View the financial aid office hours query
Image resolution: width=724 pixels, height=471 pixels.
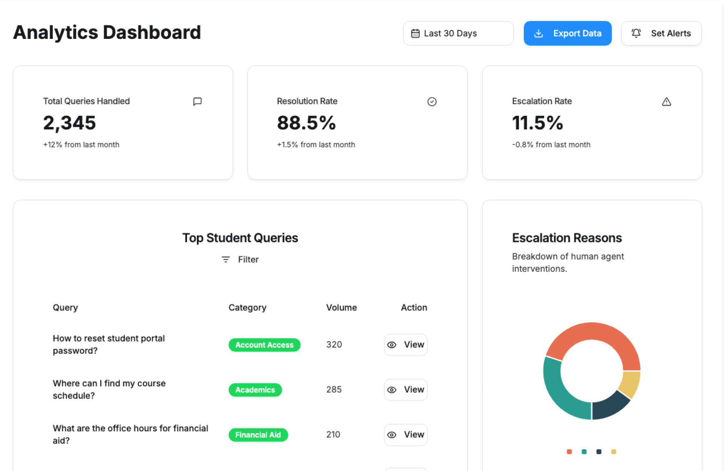click(x=406, y=435)
